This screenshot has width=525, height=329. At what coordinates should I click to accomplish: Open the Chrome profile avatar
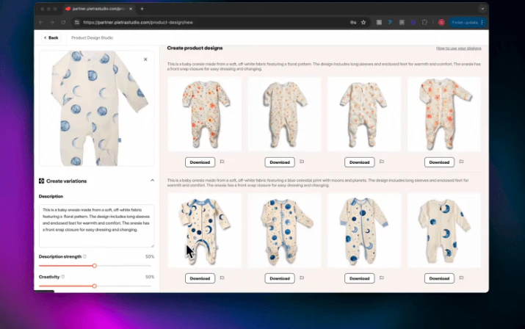(441, 23)
